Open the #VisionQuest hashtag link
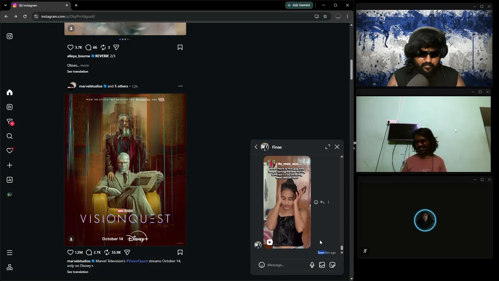 point(137,261)
